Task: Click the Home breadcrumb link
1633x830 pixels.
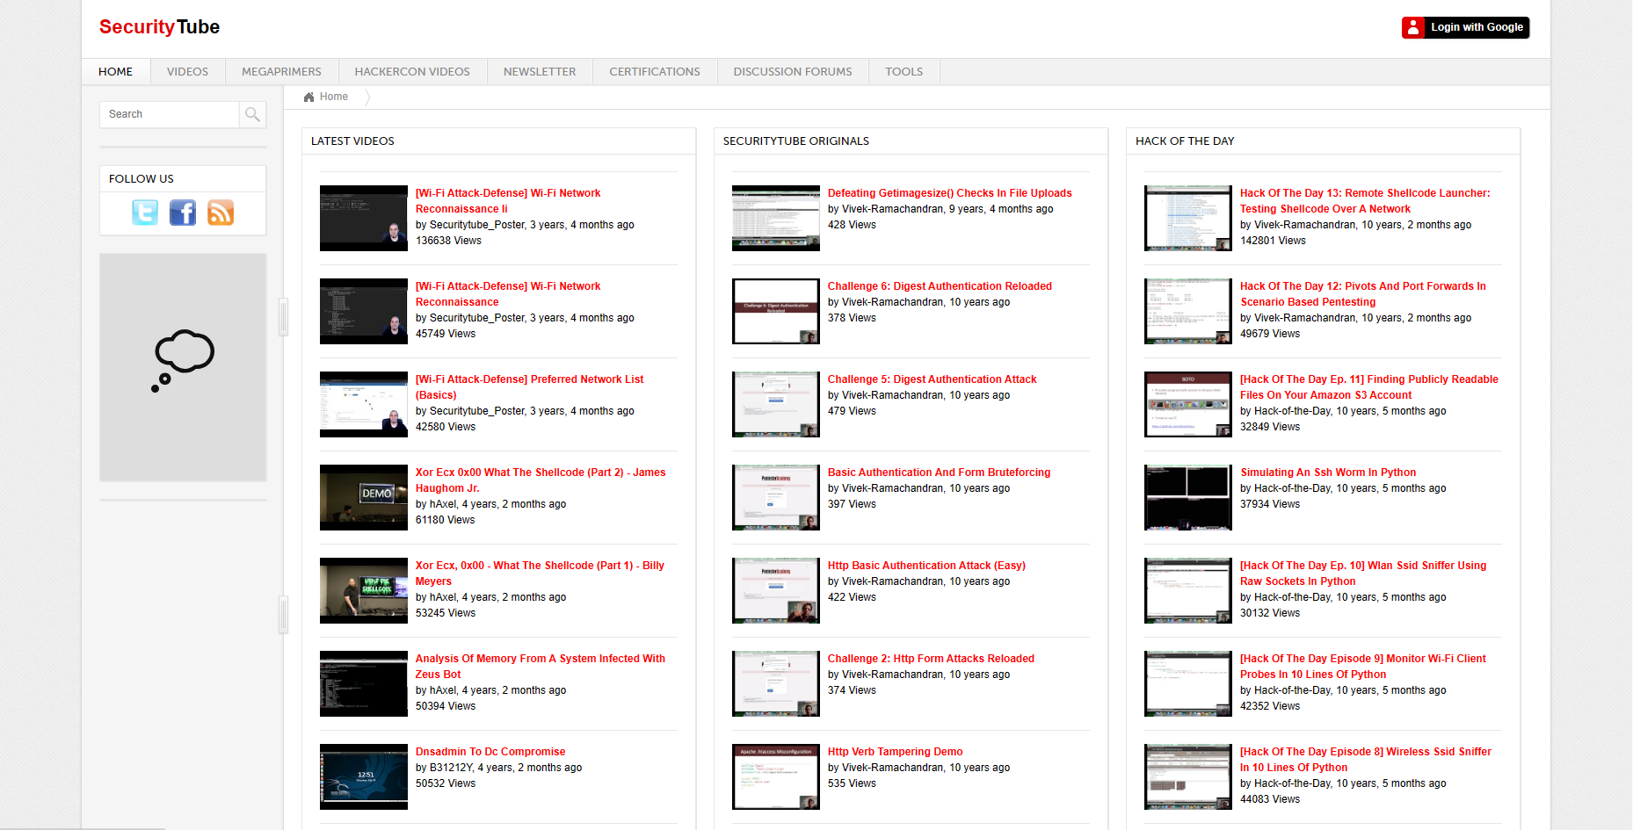Action: pyautogui.click(x=334, y=97)
